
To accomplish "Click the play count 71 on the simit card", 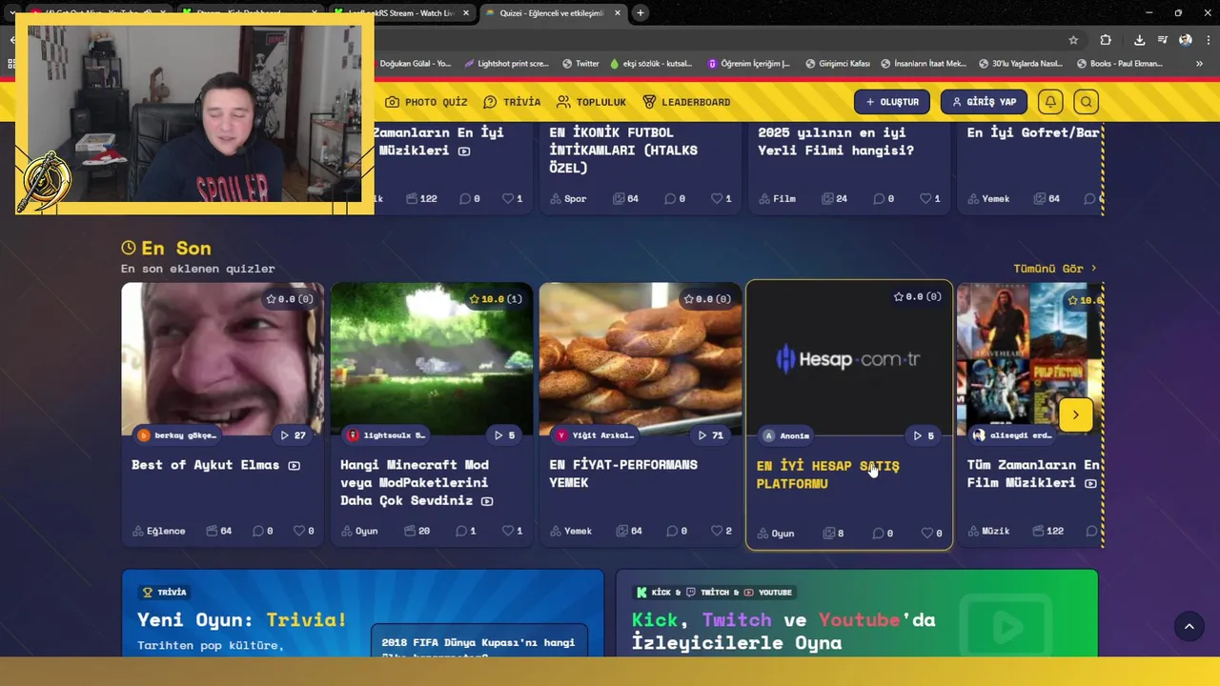I will pos(711,435).
